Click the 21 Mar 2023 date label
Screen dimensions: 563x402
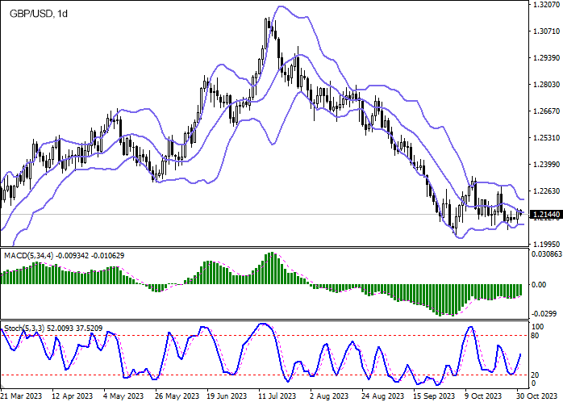(x=22, y=396)
